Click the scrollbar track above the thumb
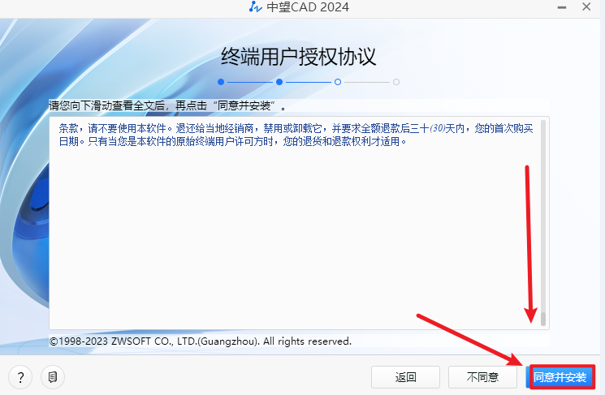This screenshot has width=605, height=395. [x=543, y=203]
